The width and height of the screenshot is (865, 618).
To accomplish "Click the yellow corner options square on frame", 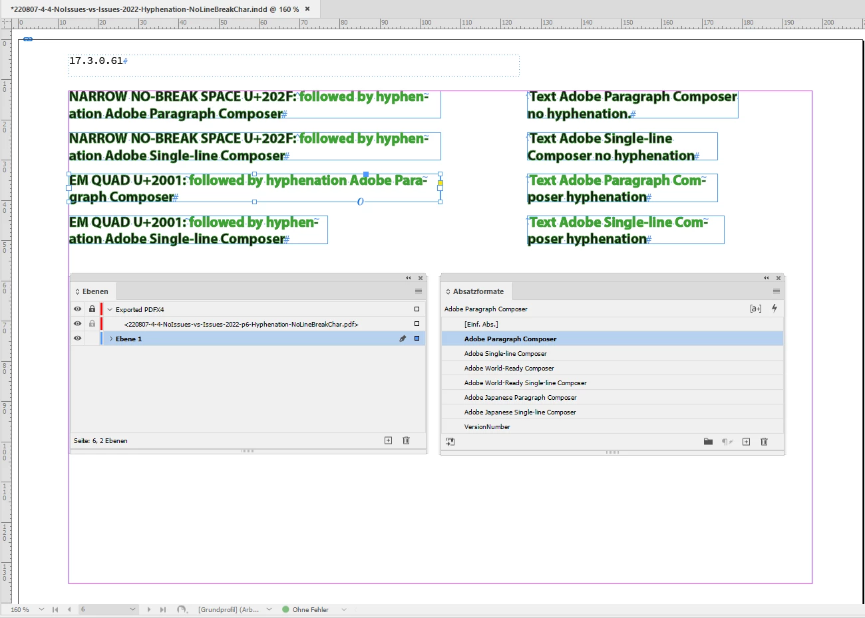I will [x=440, y=182].
